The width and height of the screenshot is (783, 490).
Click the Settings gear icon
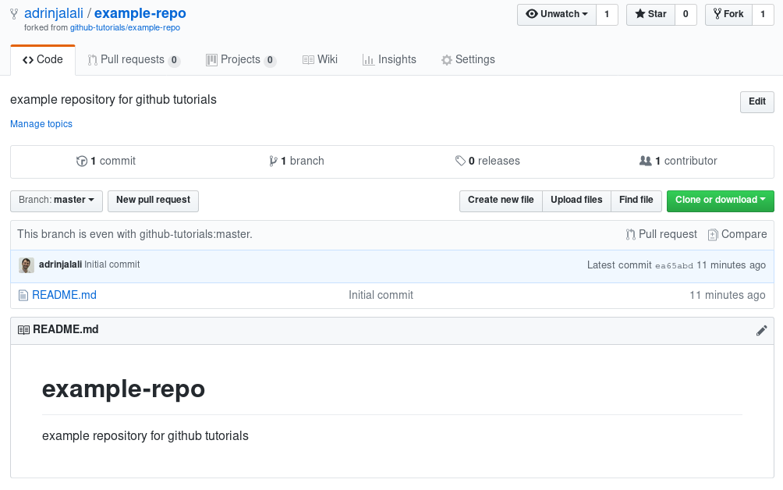(446, 60)
